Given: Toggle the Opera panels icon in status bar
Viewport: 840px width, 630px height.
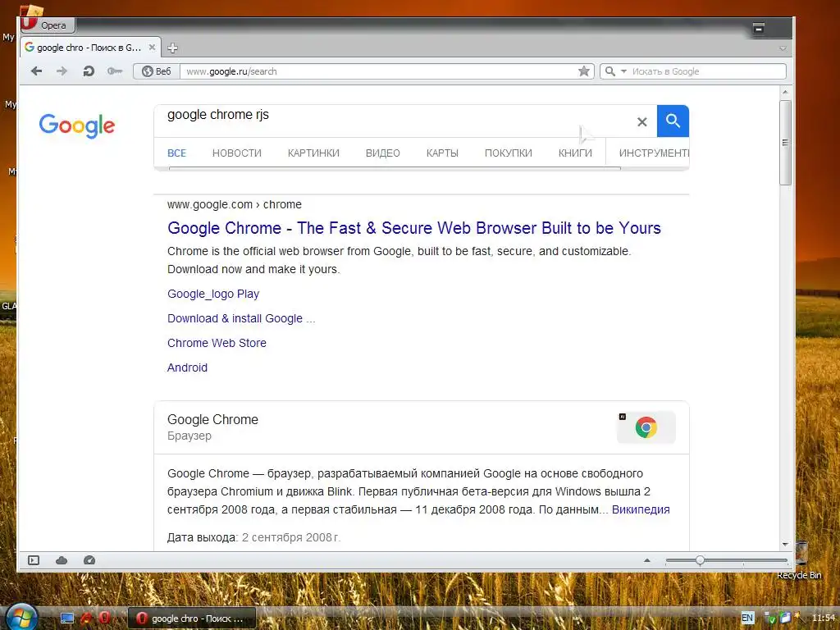Looking at the screenshot, I should tap(34, 560).
